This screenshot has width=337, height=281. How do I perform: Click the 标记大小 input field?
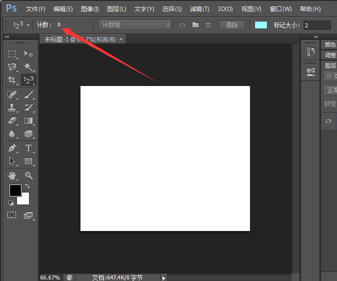click(x=317, y=25)
